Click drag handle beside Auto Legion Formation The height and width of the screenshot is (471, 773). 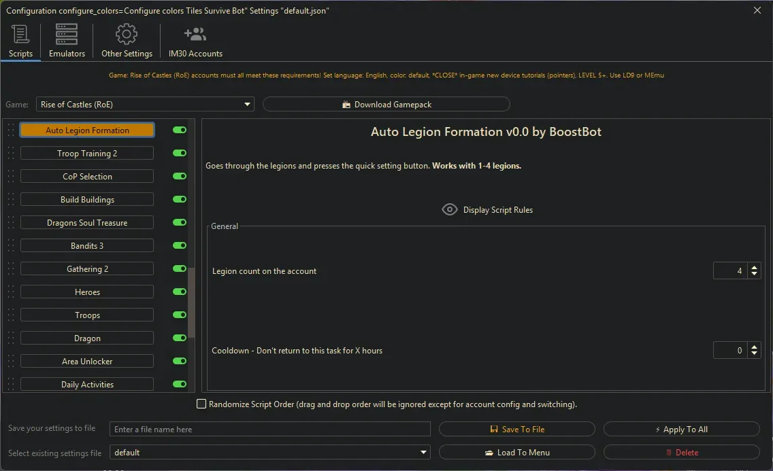click(x=11, y=130)
